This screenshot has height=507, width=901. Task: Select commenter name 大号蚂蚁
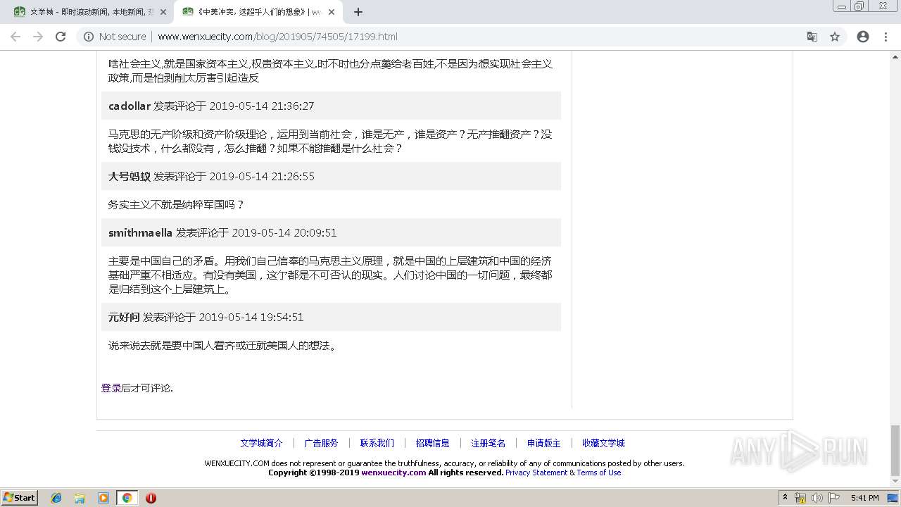coord(130,176)
